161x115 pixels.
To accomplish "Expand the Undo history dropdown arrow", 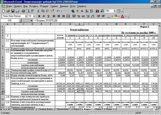I will click(x=61, y=11).
